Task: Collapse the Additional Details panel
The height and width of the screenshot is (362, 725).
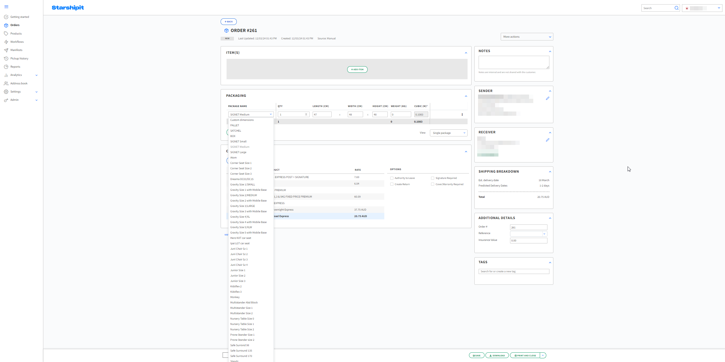Action: pyautogui.click(x=550, y=218)
